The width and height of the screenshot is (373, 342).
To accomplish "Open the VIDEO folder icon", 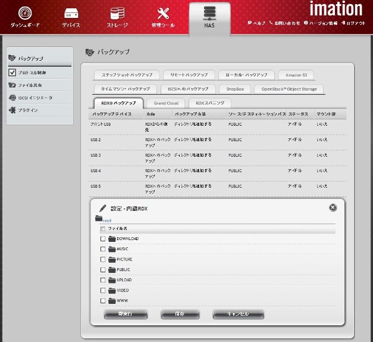I will pyautogui.click(x=112, y=291).
